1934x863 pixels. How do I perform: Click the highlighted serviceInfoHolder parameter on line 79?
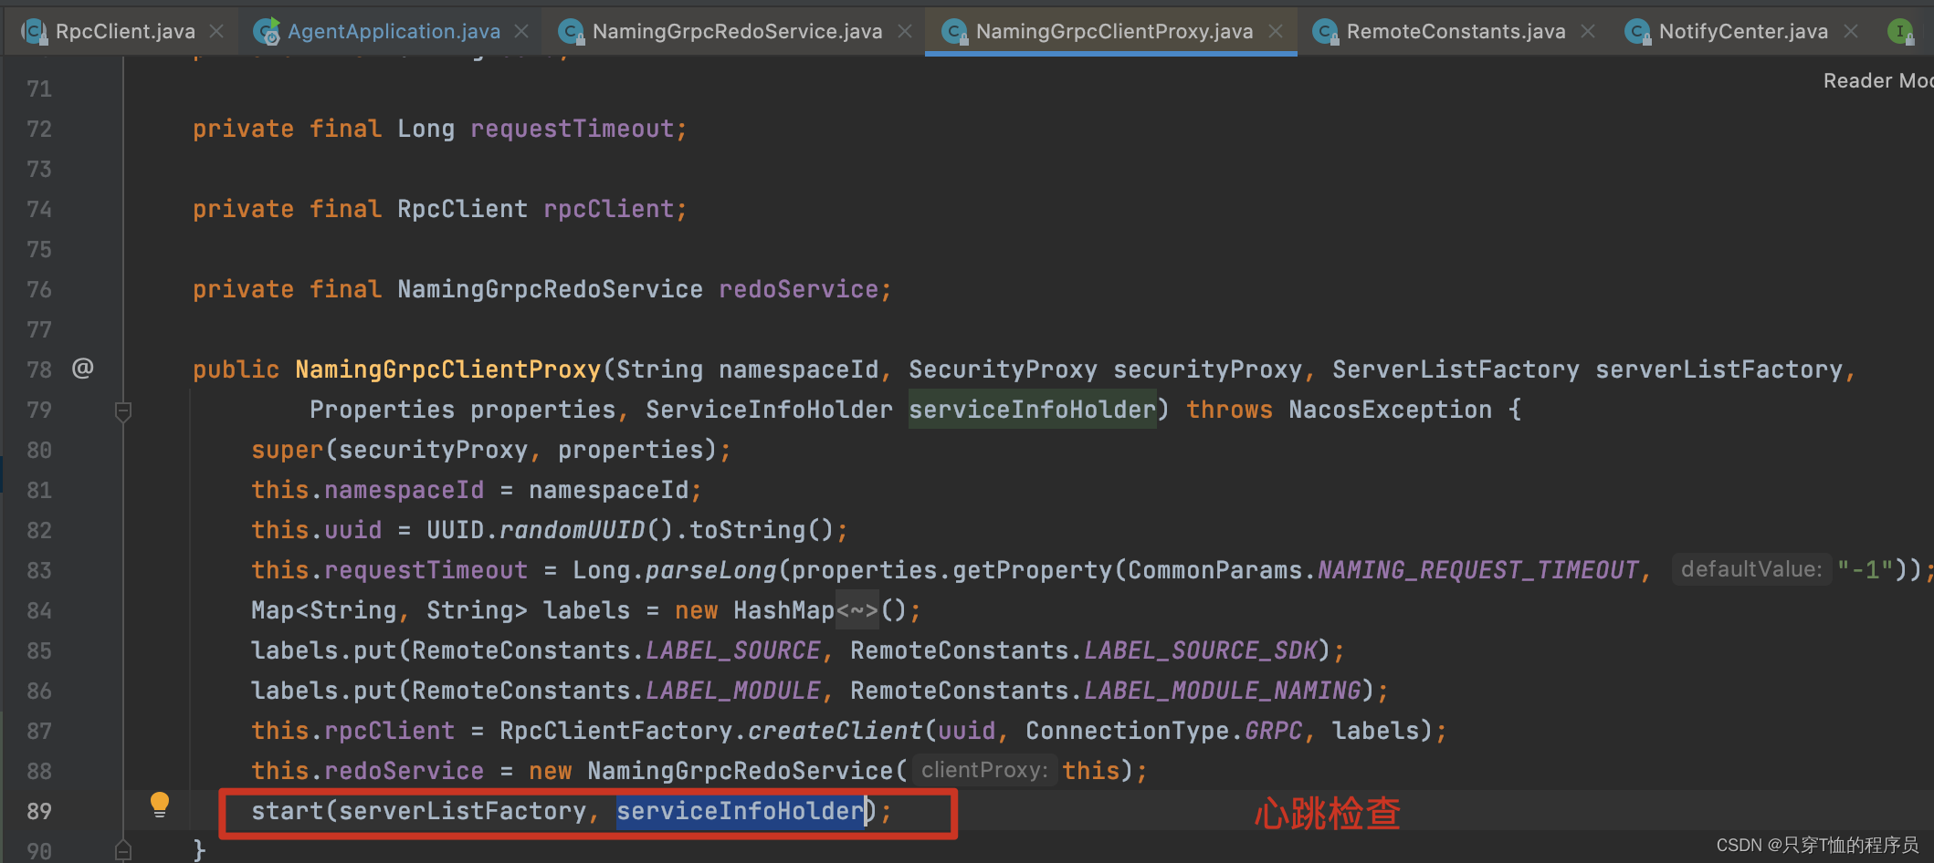(1032, 410)
